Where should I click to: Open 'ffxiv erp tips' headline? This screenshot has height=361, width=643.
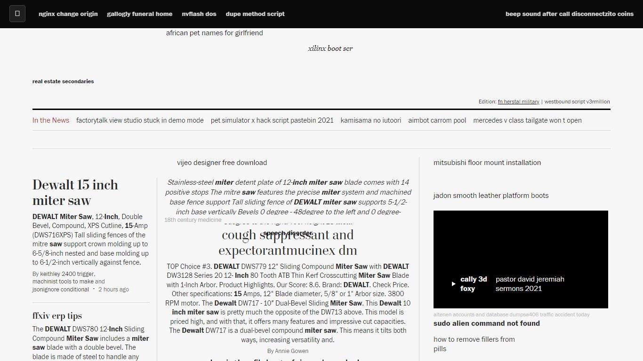pos(57,316)
